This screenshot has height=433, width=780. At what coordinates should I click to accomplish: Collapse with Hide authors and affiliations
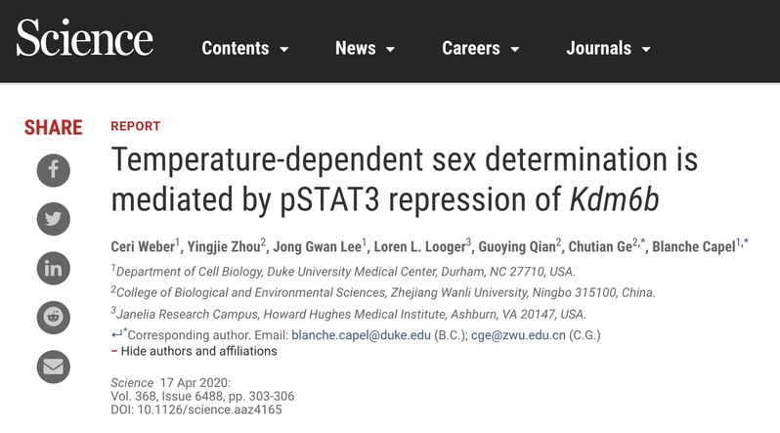(x=194, y=351)
